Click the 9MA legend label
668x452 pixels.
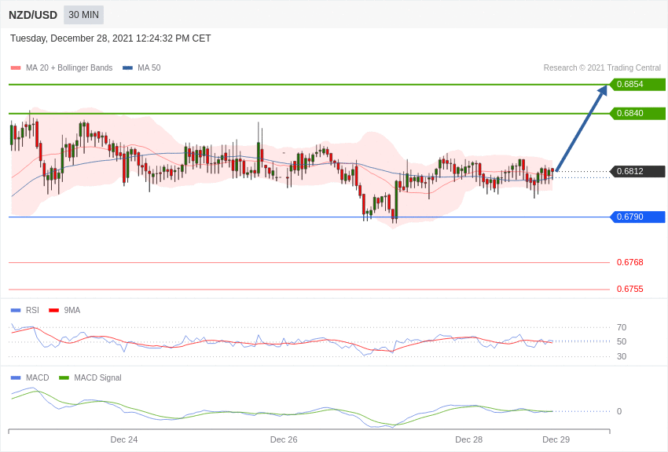point(72,311)
